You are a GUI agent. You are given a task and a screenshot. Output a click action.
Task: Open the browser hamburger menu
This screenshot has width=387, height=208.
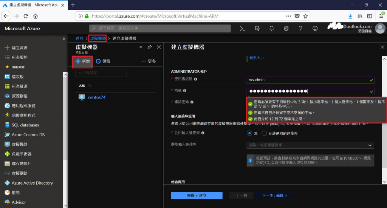(x=381, y=16)
